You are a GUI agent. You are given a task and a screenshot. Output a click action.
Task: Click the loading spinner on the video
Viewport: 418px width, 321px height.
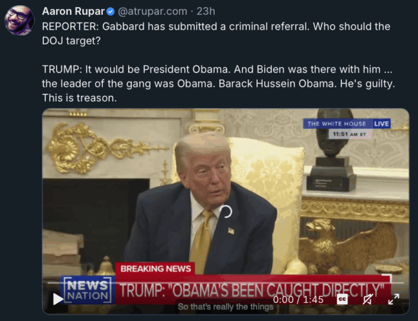click(x=226, y=212)
